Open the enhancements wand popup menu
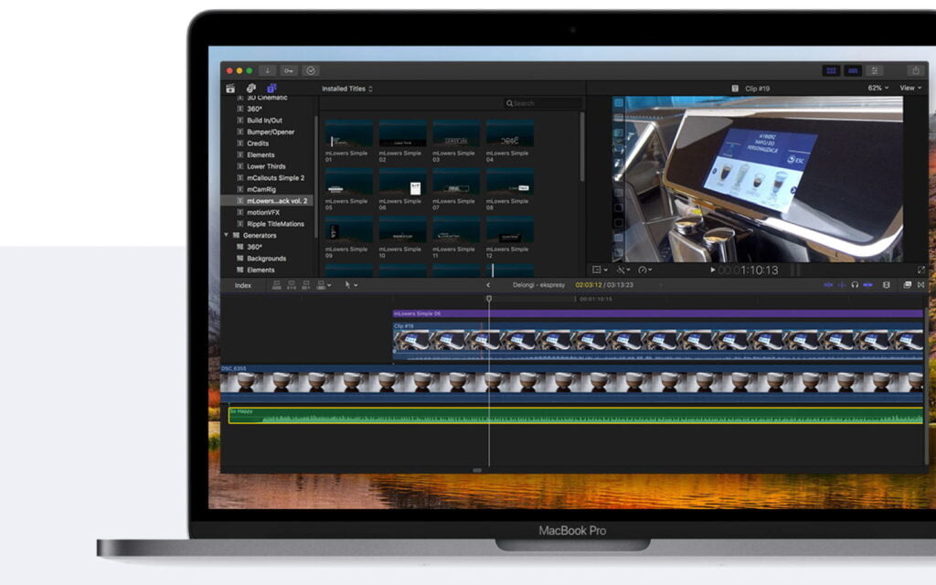Screen dimensions: 936x585 623,271
